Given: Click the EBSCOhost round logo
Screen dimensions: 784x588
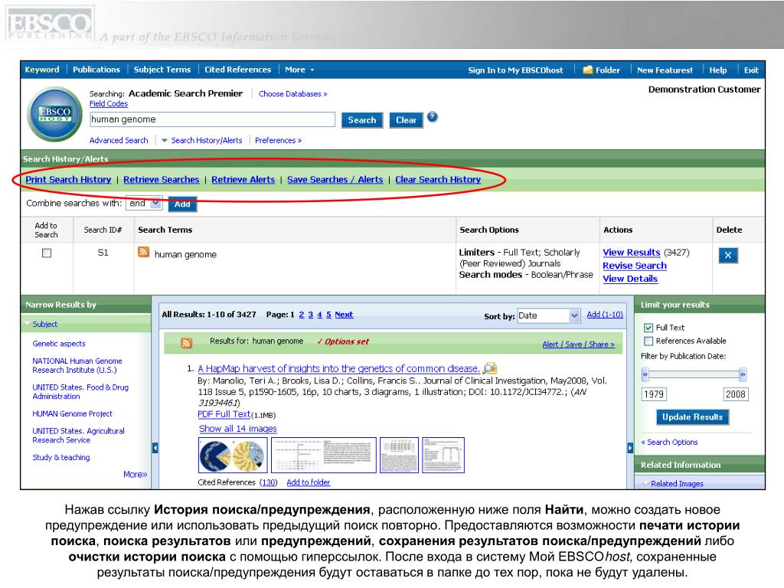Looking at the screenshot, I should click(x=55, y=115).
